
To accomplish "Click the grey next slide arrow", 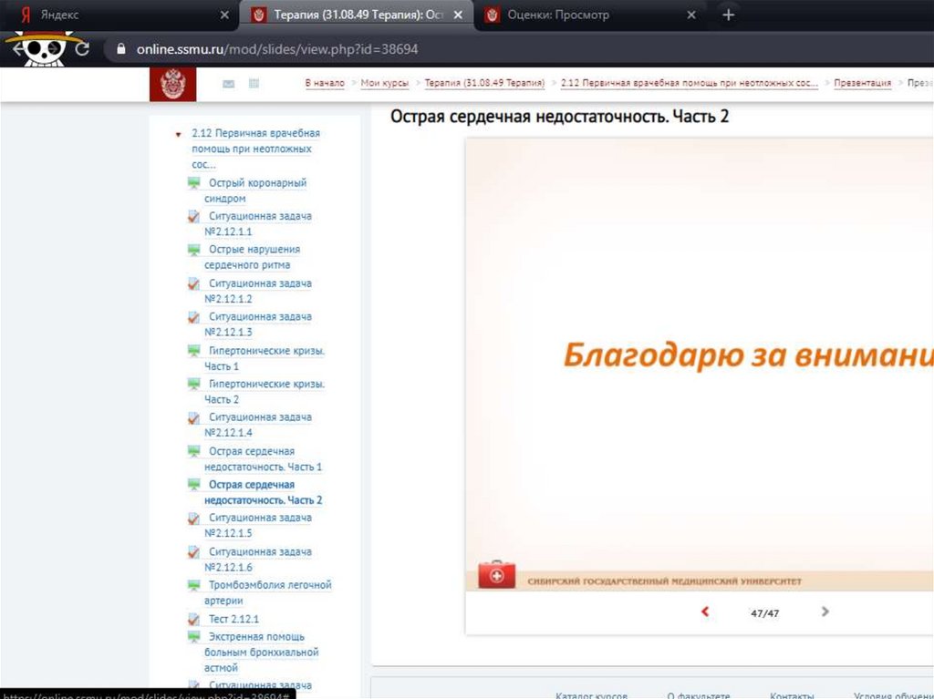I will 825,612.
